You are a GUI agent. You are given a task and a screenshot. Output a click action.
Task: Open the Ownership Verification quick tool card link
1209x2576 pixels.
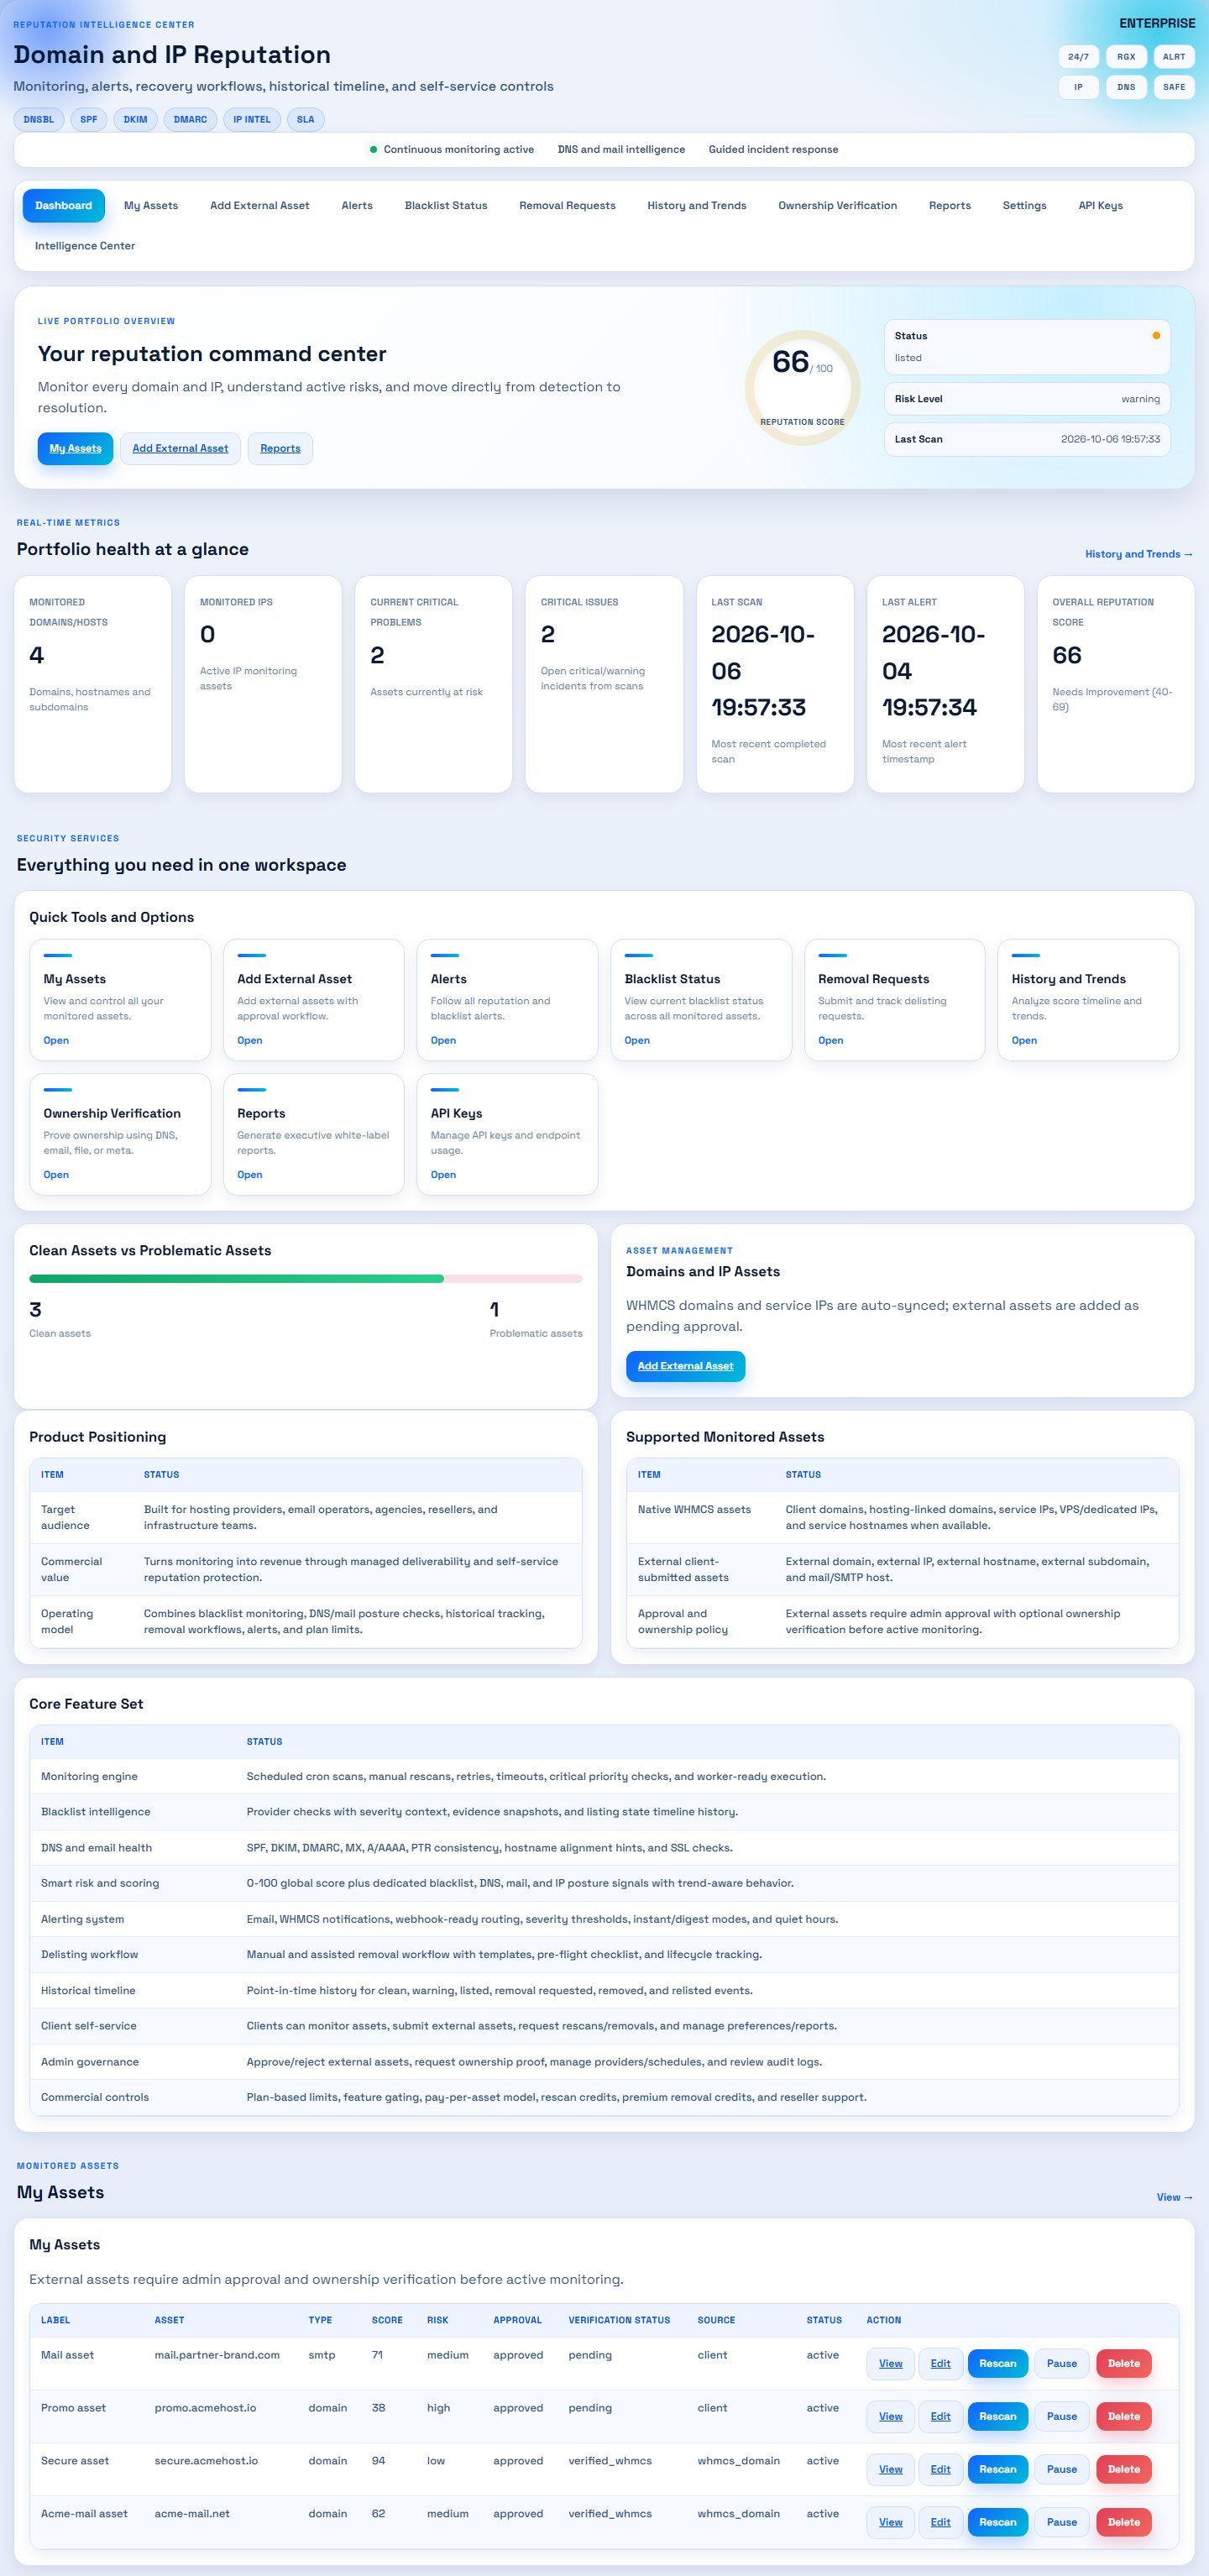(x=56, y=1175)
